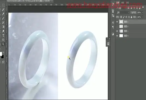Toggle lock all padlock icon

click(x=131, y=17)
